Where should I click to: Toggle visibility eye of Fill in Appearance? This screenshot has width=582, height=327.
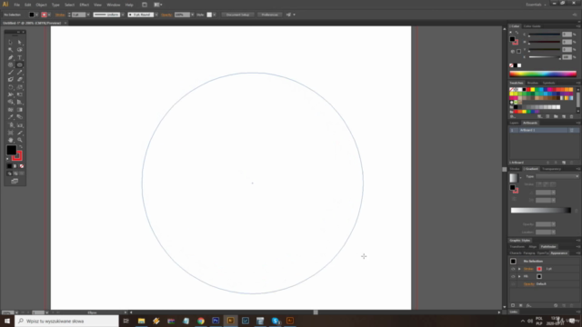513,276
